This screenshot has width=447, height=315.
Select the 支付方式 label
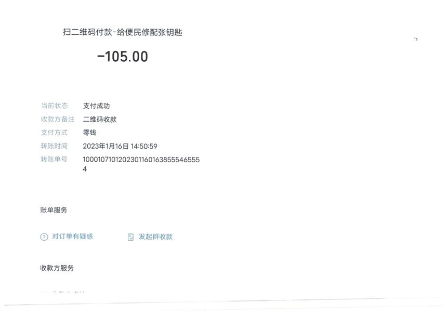[54, 133]
